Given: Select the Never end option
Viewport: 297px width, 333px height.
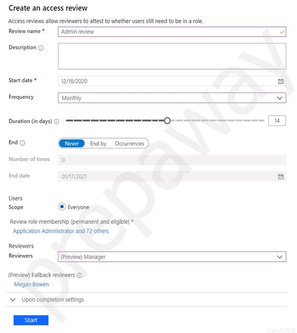Looking at the screenshot, I should tap(72, 144).
